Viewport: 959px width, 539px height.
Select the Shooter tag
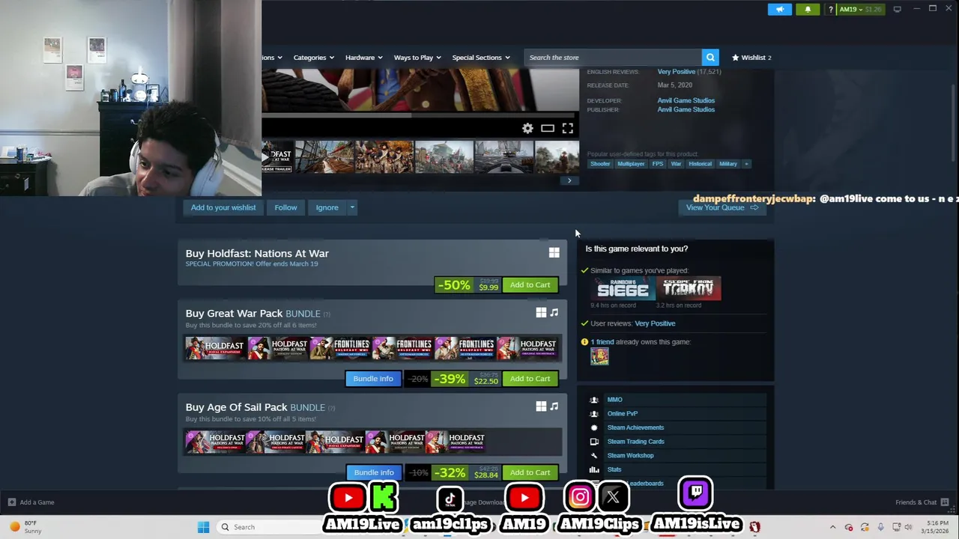600,164
